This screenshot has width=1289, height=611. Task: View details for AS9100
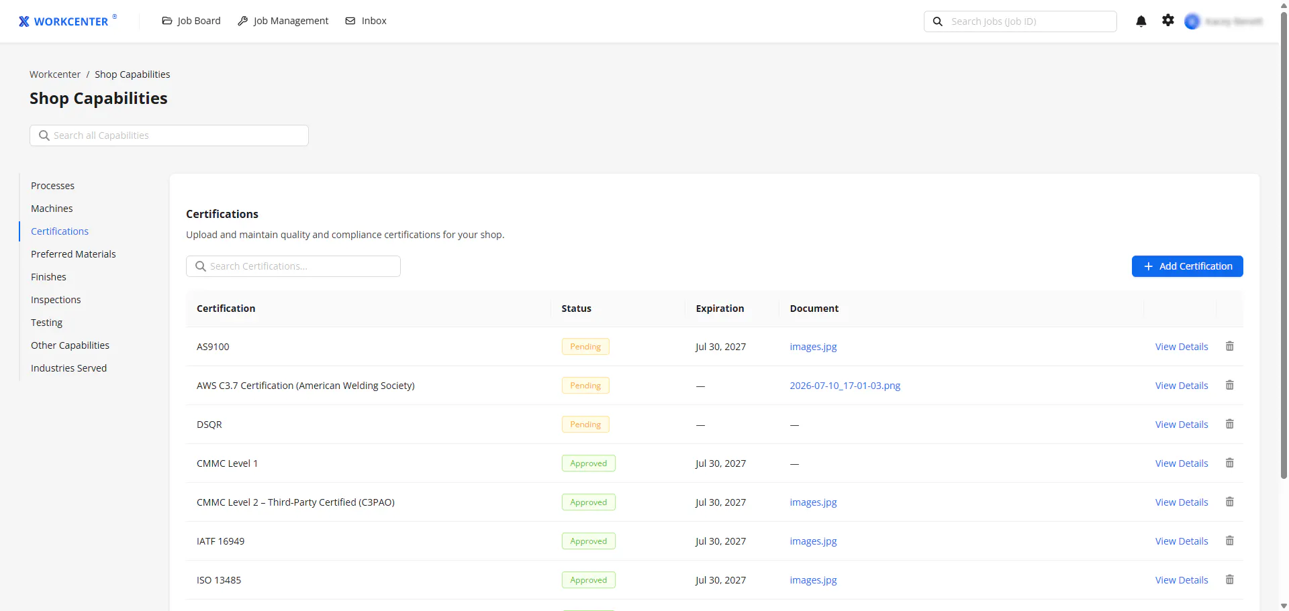tap(1182, 347)
